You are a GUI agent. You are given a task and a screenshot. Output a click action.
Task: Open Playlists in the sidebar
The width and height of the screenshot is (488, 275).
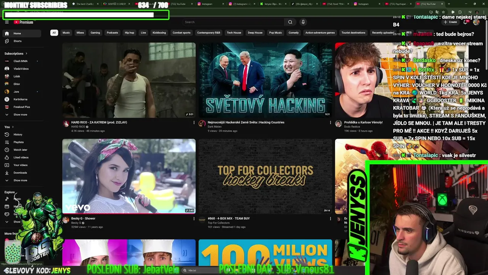click(22, 142)
